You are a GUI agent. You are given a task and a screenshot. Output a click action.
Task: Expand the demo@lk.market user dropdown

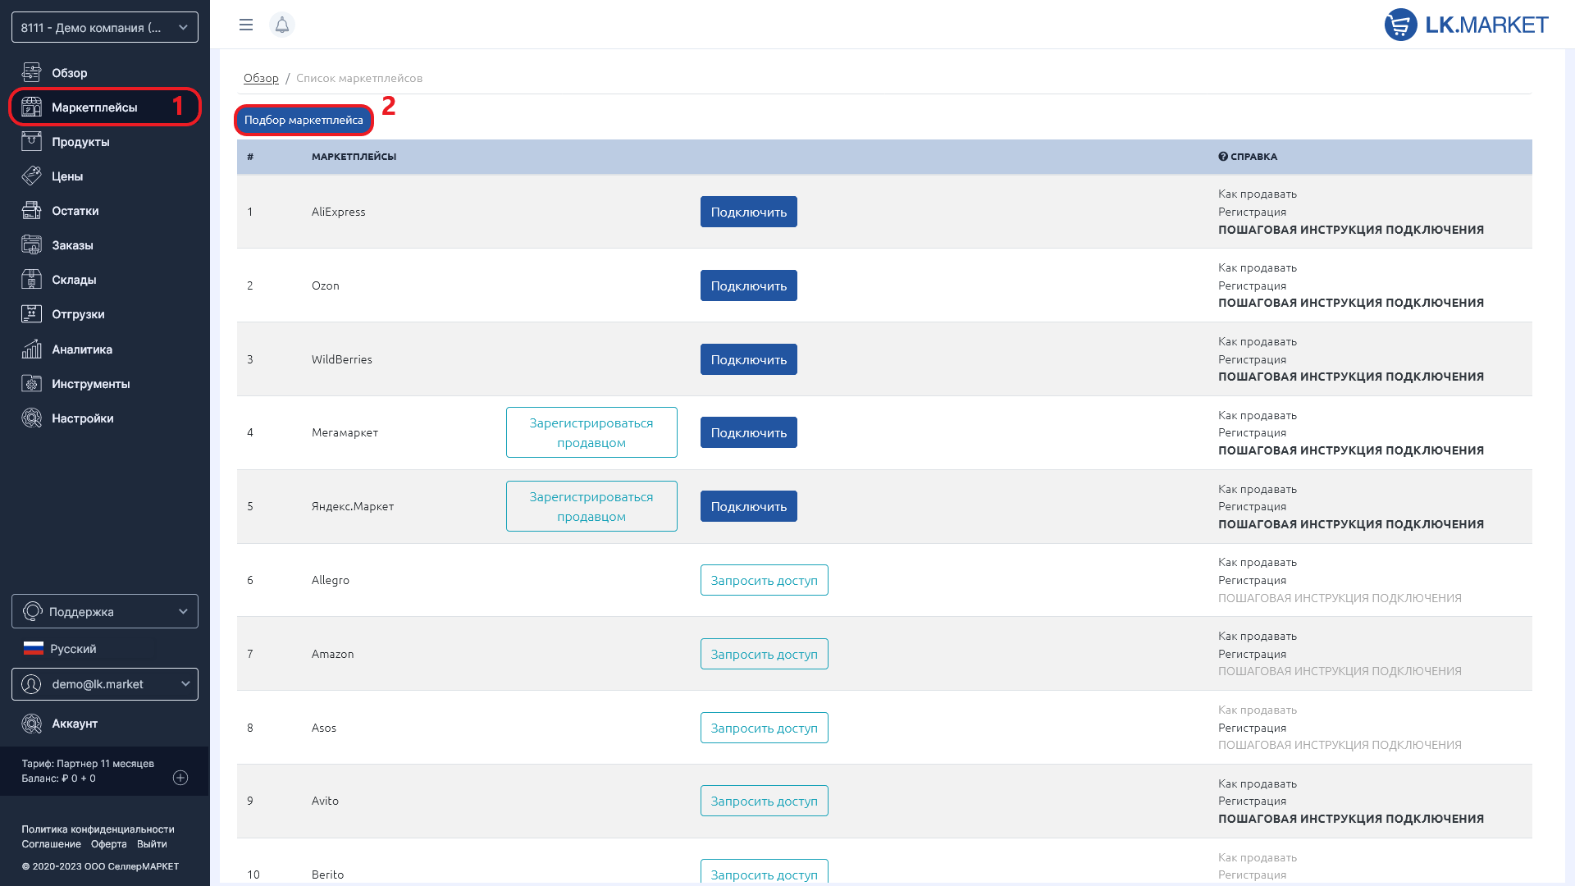(x=105, y=684)
